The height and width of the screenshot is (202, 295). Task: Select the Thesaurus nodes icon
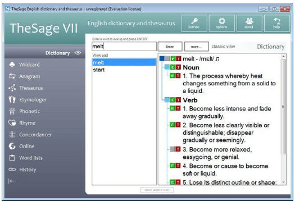point(12,88)
